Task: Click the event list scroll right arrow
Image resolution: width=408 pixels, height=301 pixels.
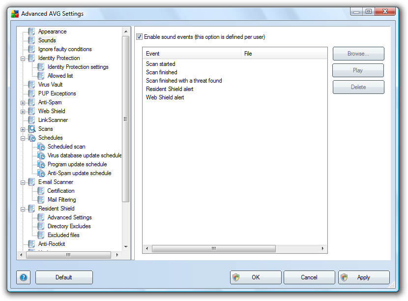Action: [323, 249]
